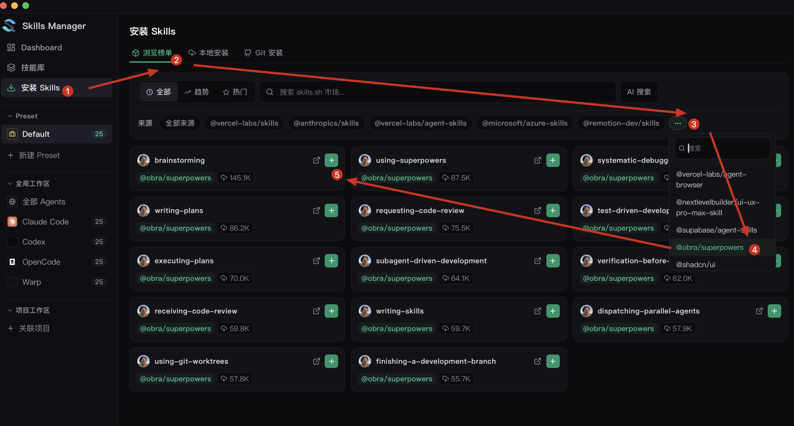Focus the skills.sh market search field
Image resolution: width=794 pixels, height=426 pixels.
coord(438,92)
